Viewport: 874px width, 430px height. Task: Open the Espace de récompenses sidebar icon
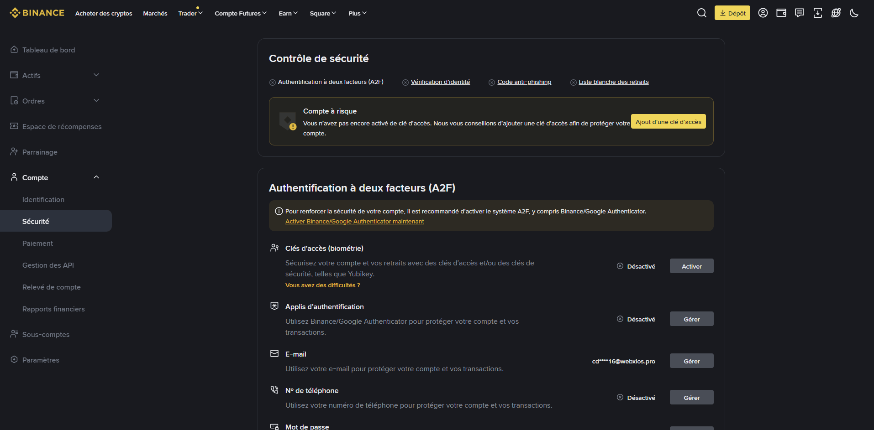coord(13,126)
